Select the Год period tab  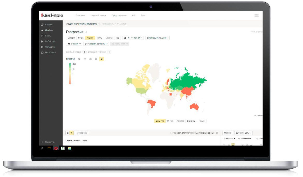(118, 38)
